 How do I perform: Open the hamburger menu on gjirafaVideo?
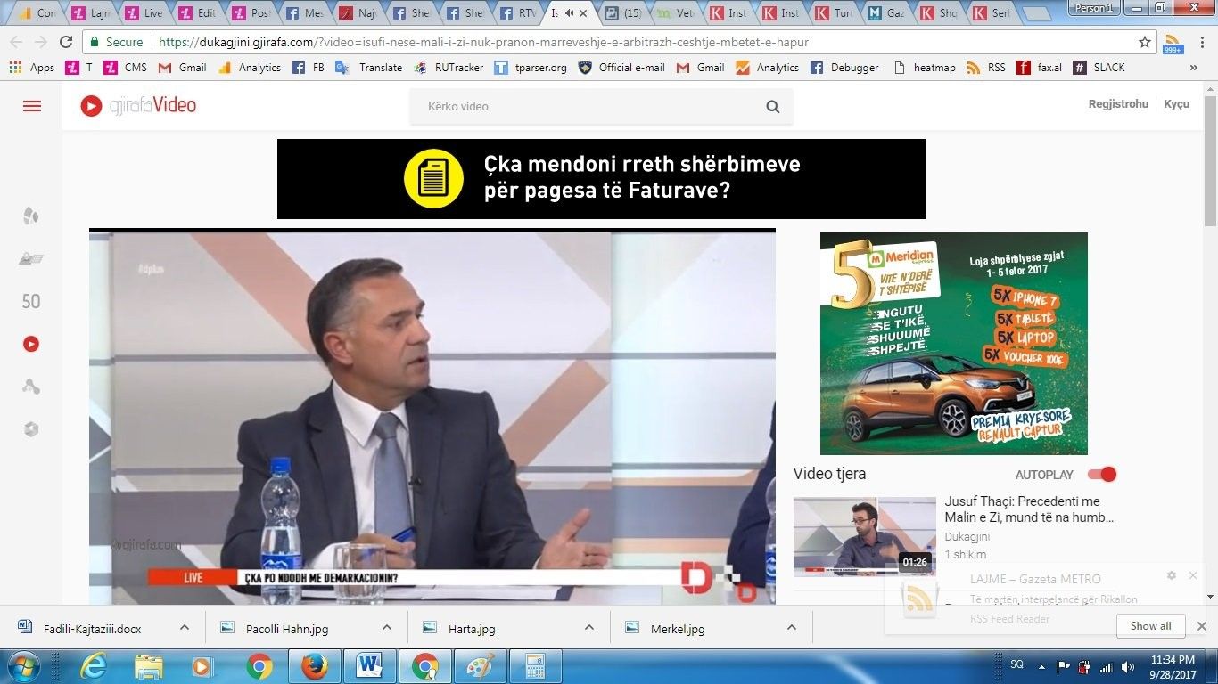point(32,106)
